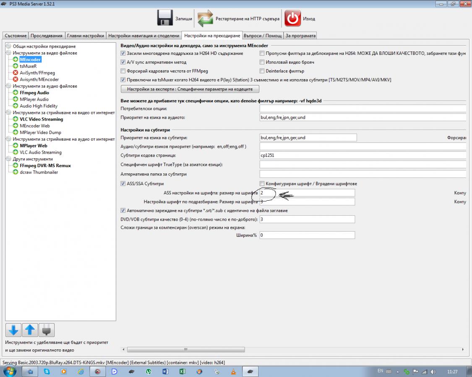The height and width of the screenshot is (377, 472).
Task: Open Word from the taskbar
Action: (x=166, y=372)
